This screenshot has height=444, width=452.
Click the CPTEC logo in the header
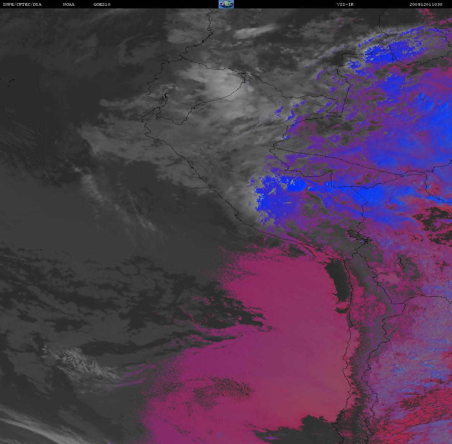226,4
